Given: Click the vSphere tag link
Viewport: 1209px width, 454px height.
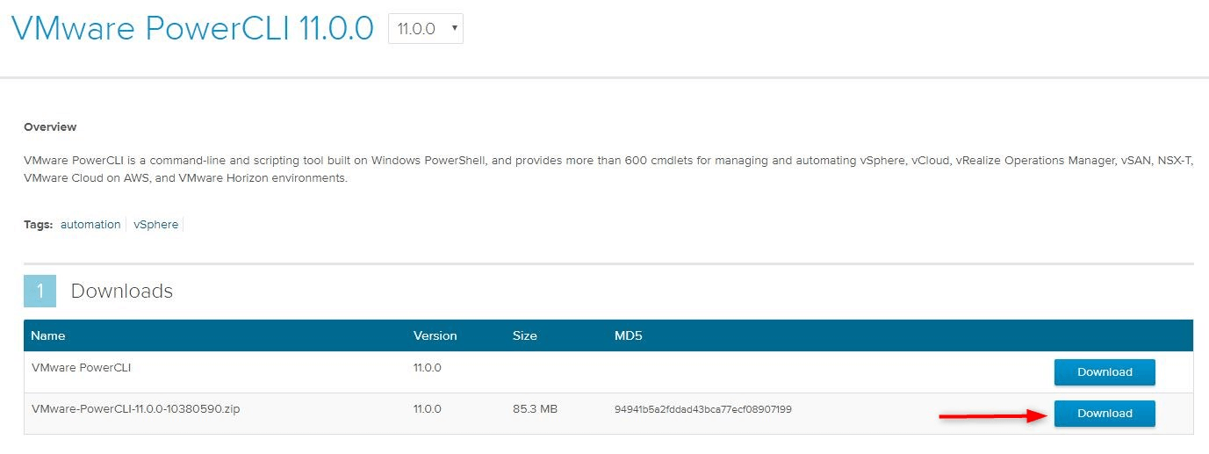Looking at the screenshot, I should (156, 225).
